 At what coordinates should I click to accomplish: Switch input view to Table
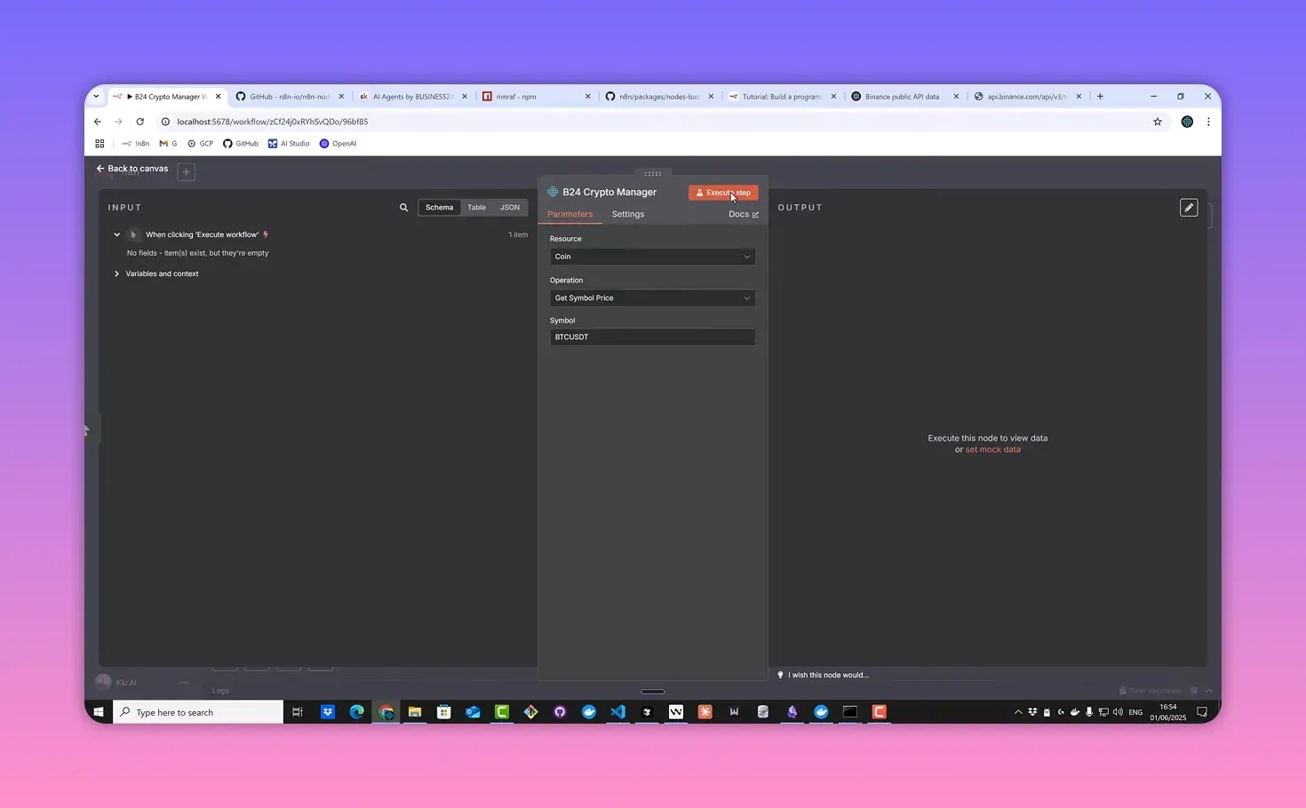pyautogui.click(x=476, y=207)
